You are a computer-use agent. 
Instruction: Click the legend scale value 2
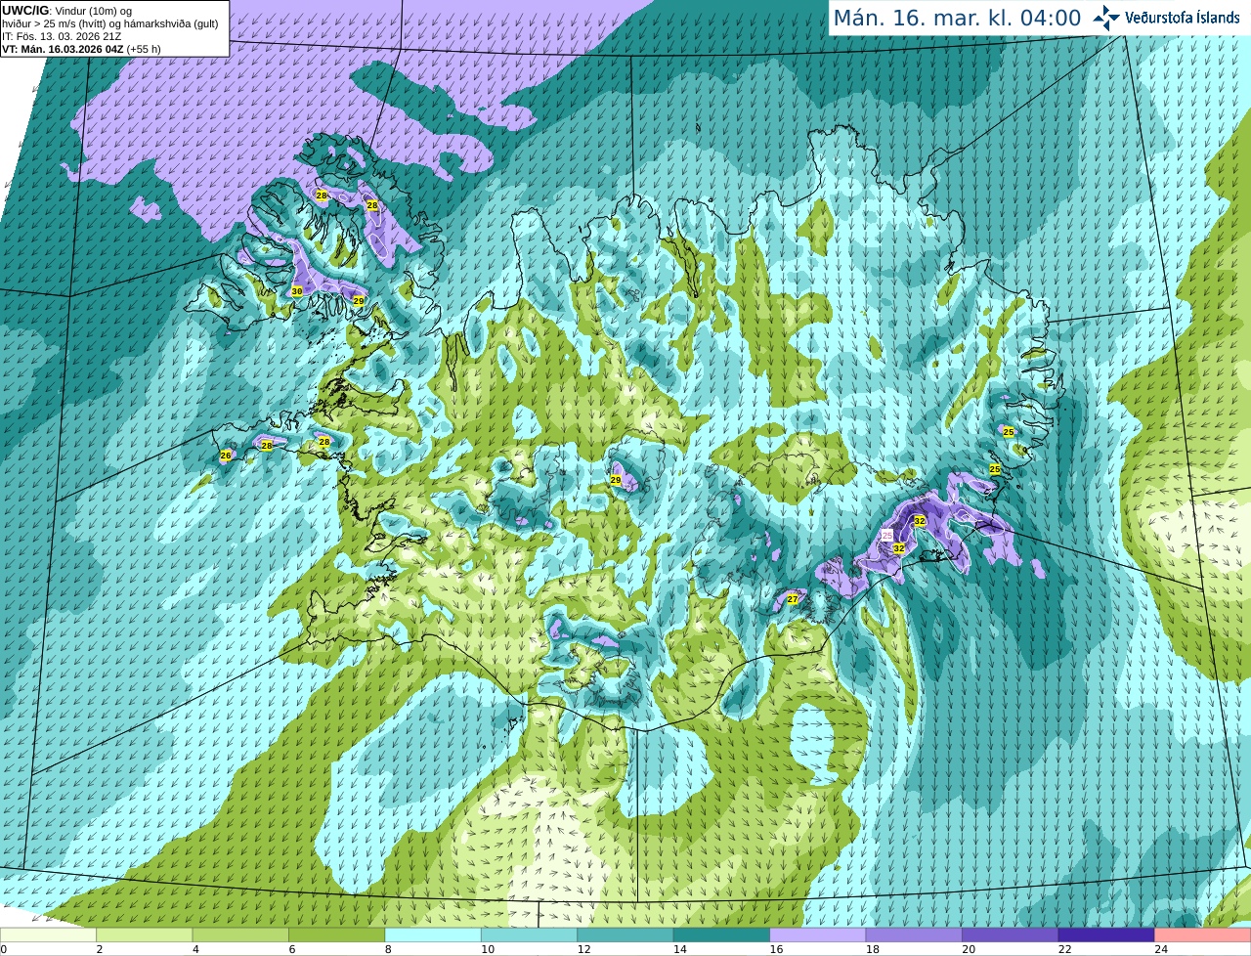pyautogui.click(x=100, y=949)
